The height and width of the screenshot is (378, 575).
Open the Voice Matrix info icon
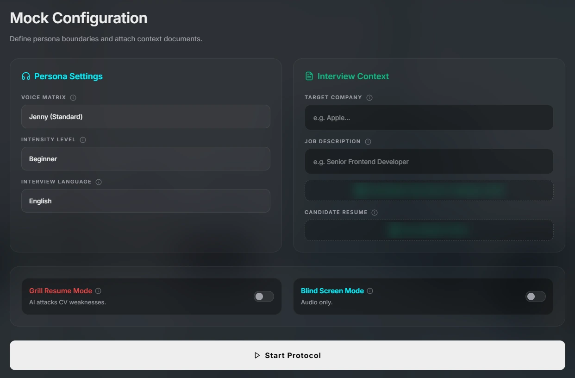point(73,98)
